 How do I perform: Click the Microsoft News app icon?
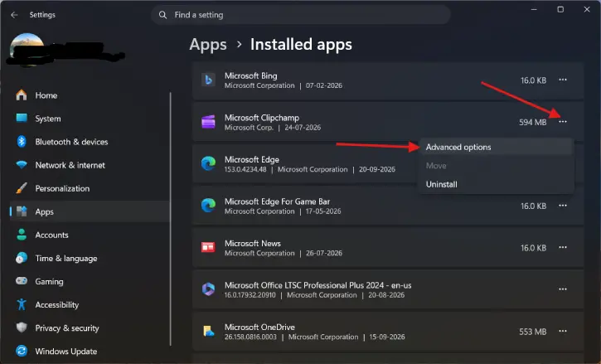(x=209, y=247)
